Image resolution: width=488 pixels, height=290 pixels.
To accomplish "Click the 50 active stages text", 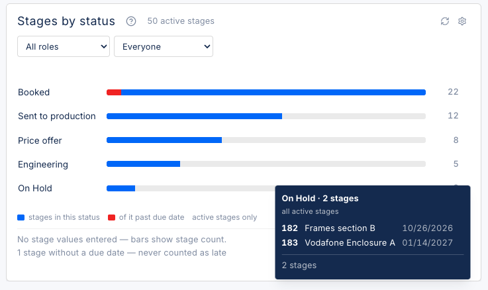I will tap(181, 21).
